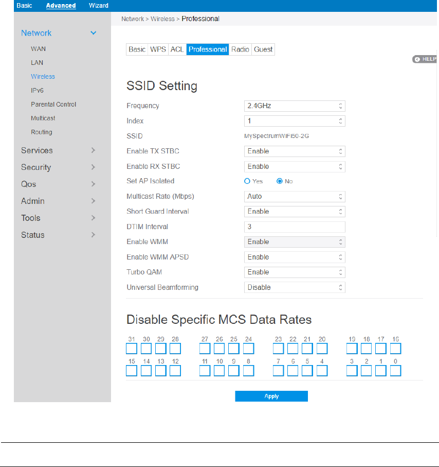Check the MCS rate 0 checkbox
Image resolution: width=439 pixels, height=467 pixels.
pos(395,371)
